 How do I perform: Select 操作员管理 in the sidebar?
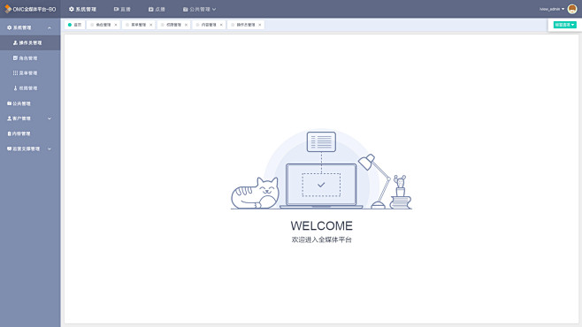(30, 43)
